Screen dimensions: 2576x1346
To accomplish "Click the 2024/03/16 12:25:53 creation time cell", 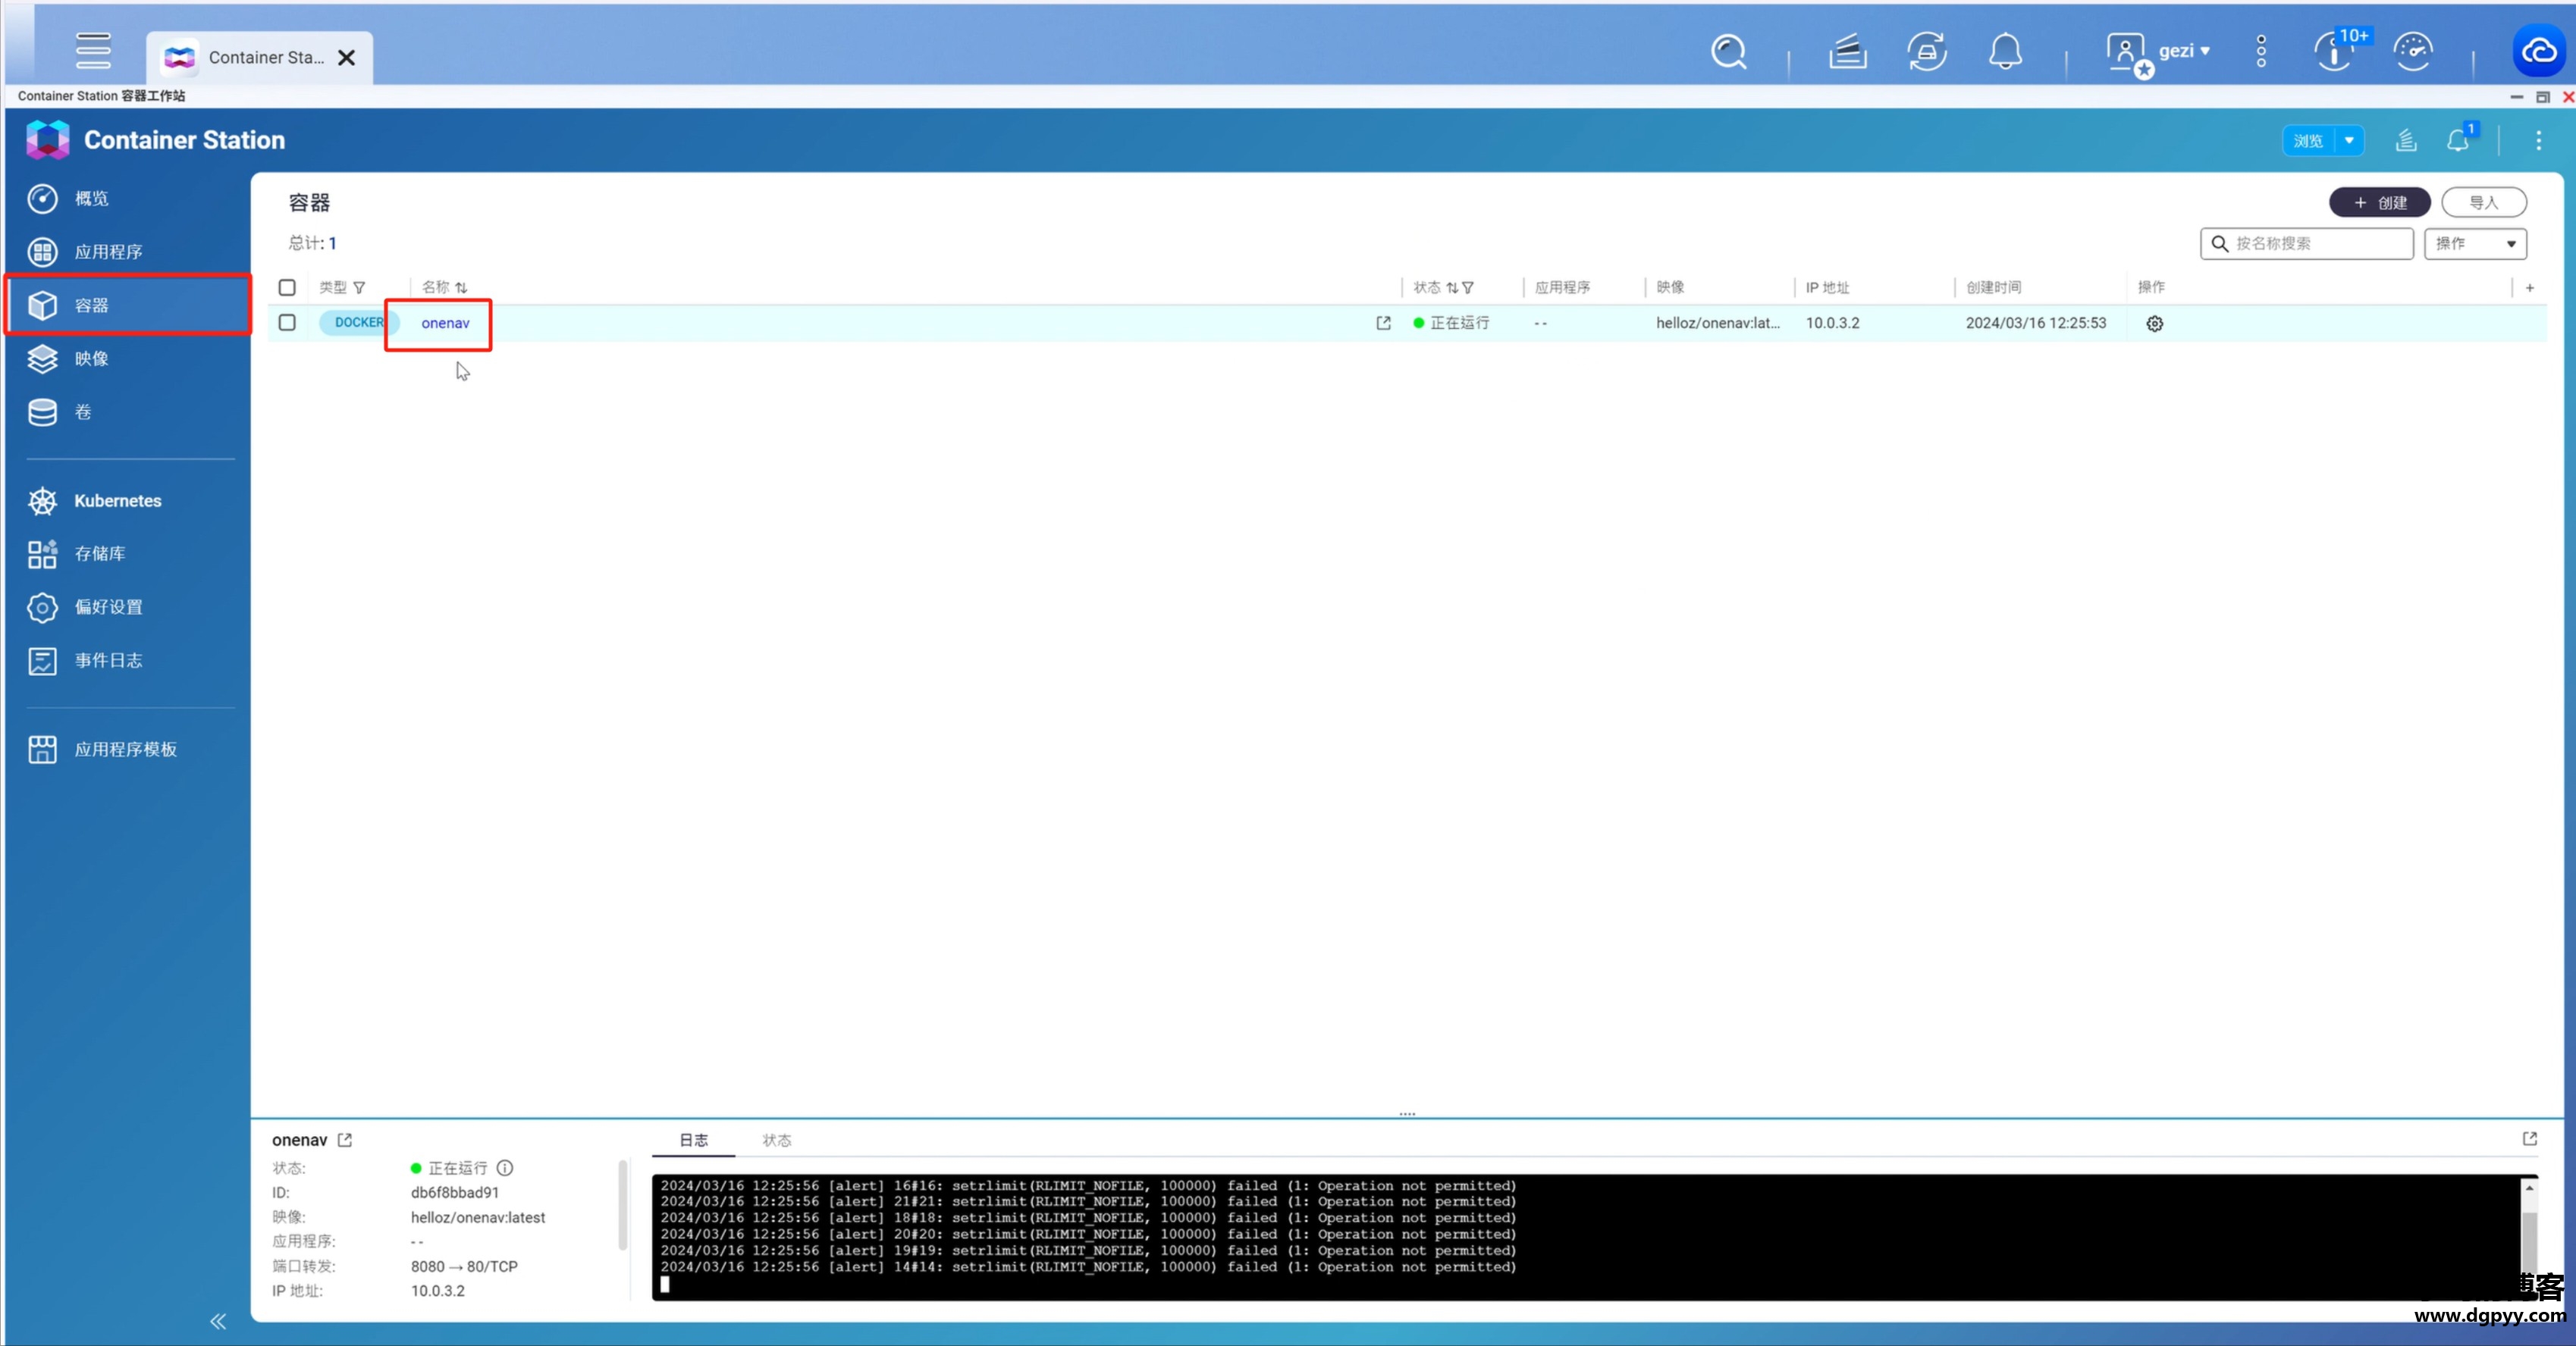I will click(x=2035, y=323).
